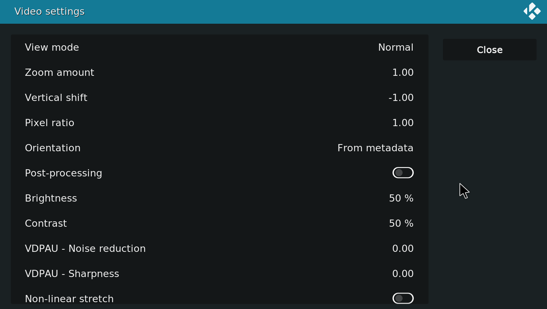
Task: Click the Post-processing label
Action: click(x=63, y=173)
